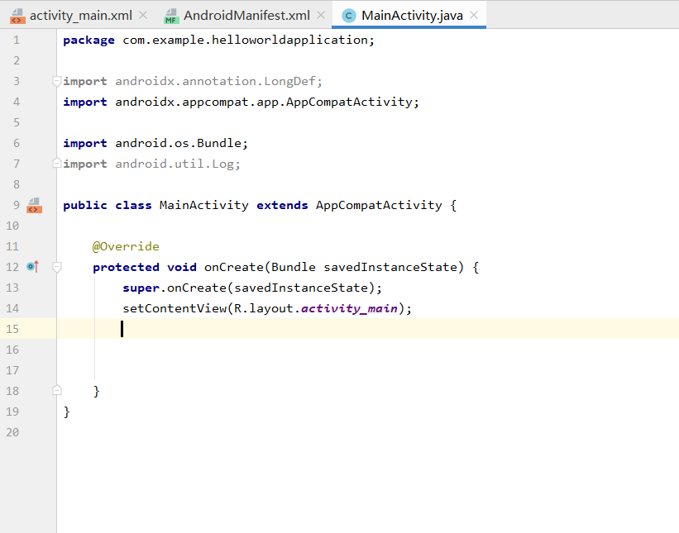Click the package name com.example.helloworldapplication

(x=245, y=40)
